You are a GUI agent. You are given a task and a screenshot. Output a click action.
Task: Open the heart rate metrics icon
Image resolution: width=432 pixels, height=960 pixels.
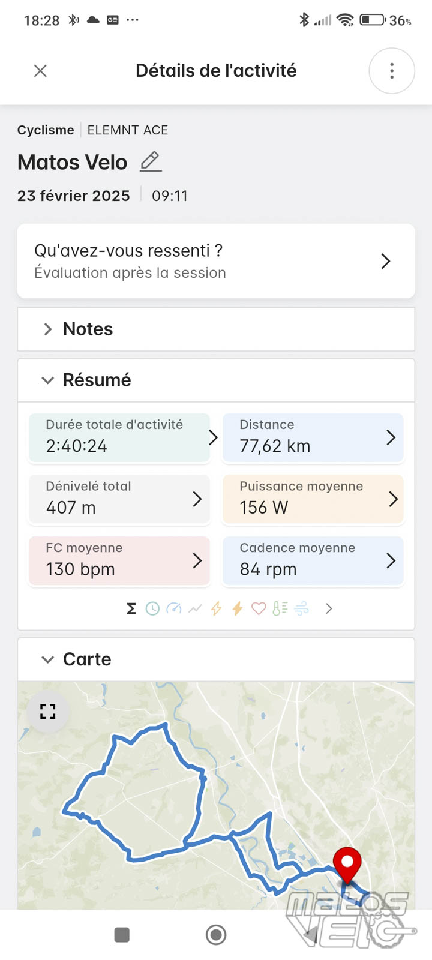pos(259,609)
